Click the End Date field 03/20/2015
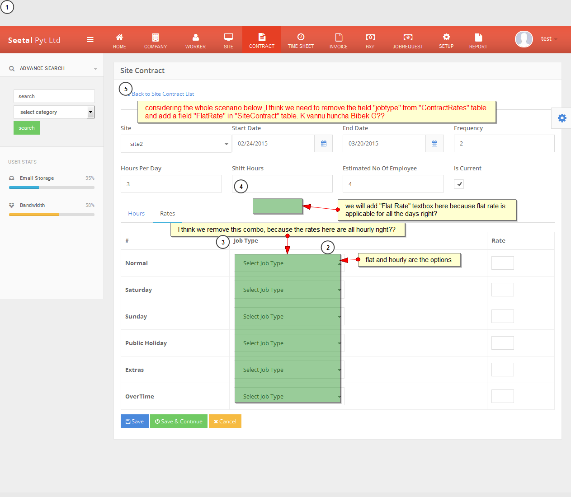Image resolution: width=571 pixels, height=497 pixels. [x=384, y=144]
